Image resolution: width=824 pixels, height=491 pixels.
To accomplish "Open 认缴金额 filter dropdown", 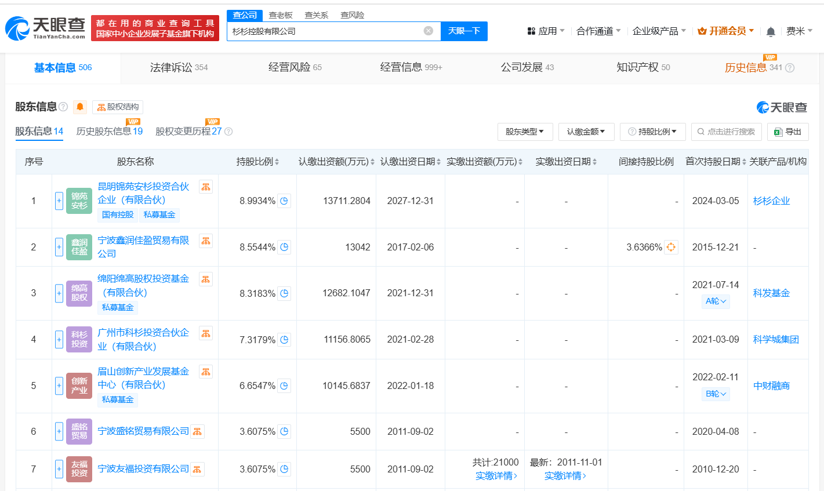I will click(x=586, y=132).
